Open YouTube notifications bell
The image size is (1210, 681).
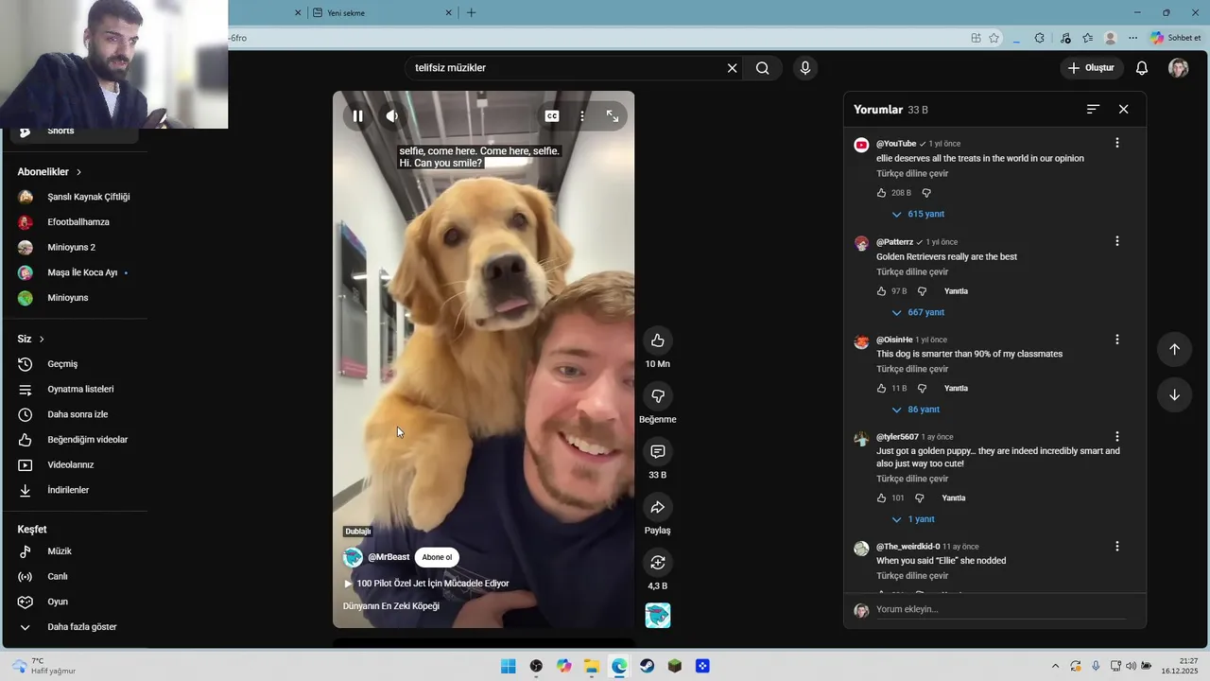click(1142, 68)
